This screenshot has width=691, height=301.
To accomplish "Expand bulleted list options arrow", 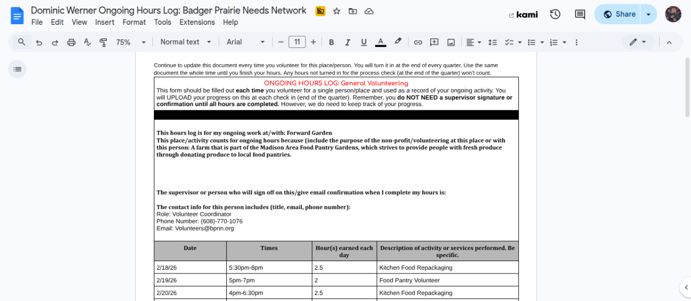I will 542,42.
